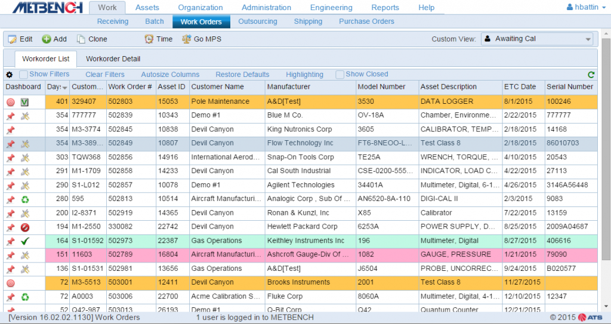Go to the Shipping submenu
This screenshot has height=324, width=611.
308,21
